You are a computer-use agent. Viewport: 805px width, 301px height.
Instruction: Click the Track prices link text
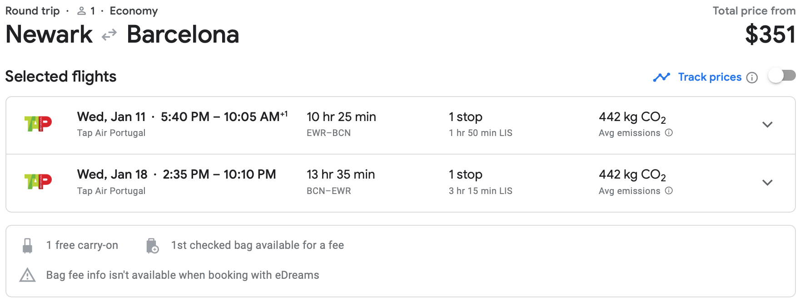(710, 77)
